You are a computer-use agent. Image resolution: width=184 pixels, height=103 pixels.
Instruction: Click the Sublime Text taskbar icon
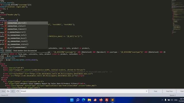[112, 100]
